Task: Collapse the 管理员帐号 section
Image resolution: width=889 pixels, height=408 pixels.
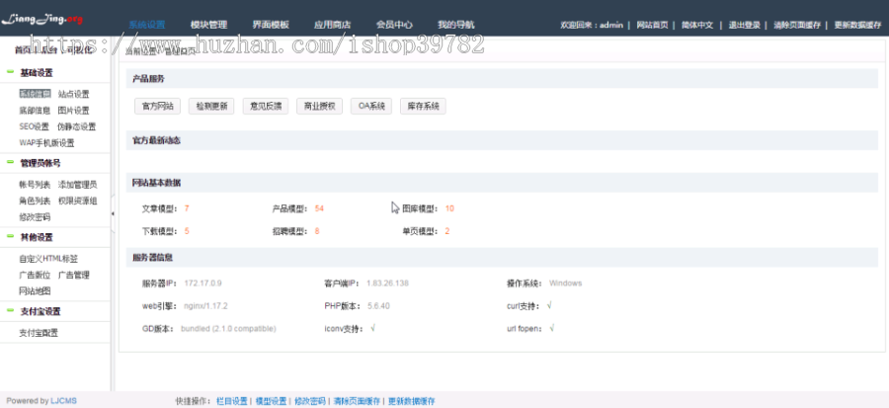Action: pos(10,163)
